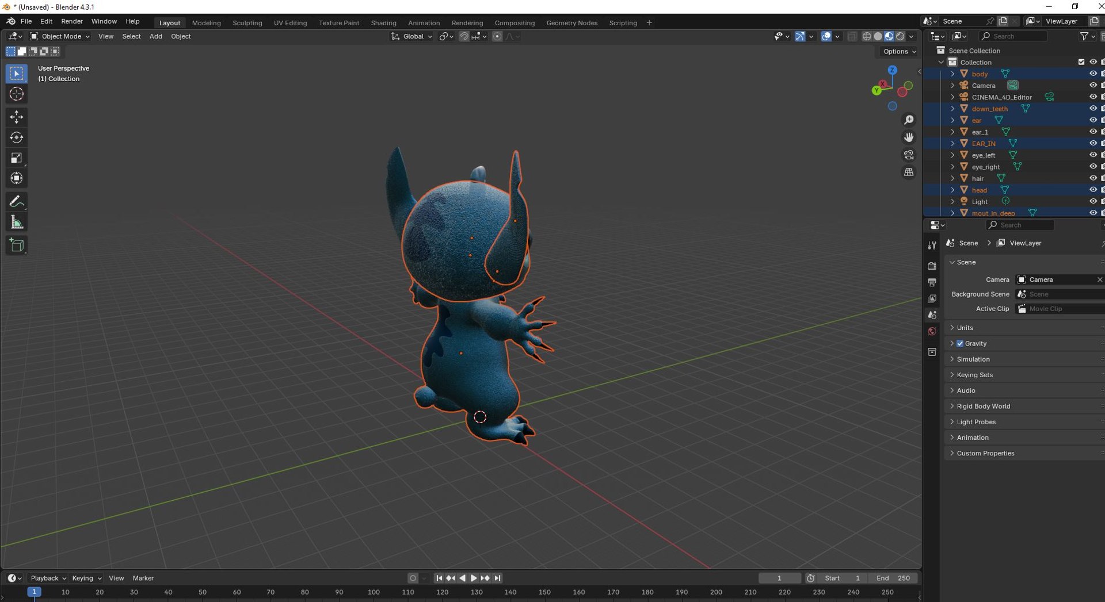This screenshot has width=1105, height=602.
Task: Toggle viewport overlays display
Action: (x=826, y=36)
